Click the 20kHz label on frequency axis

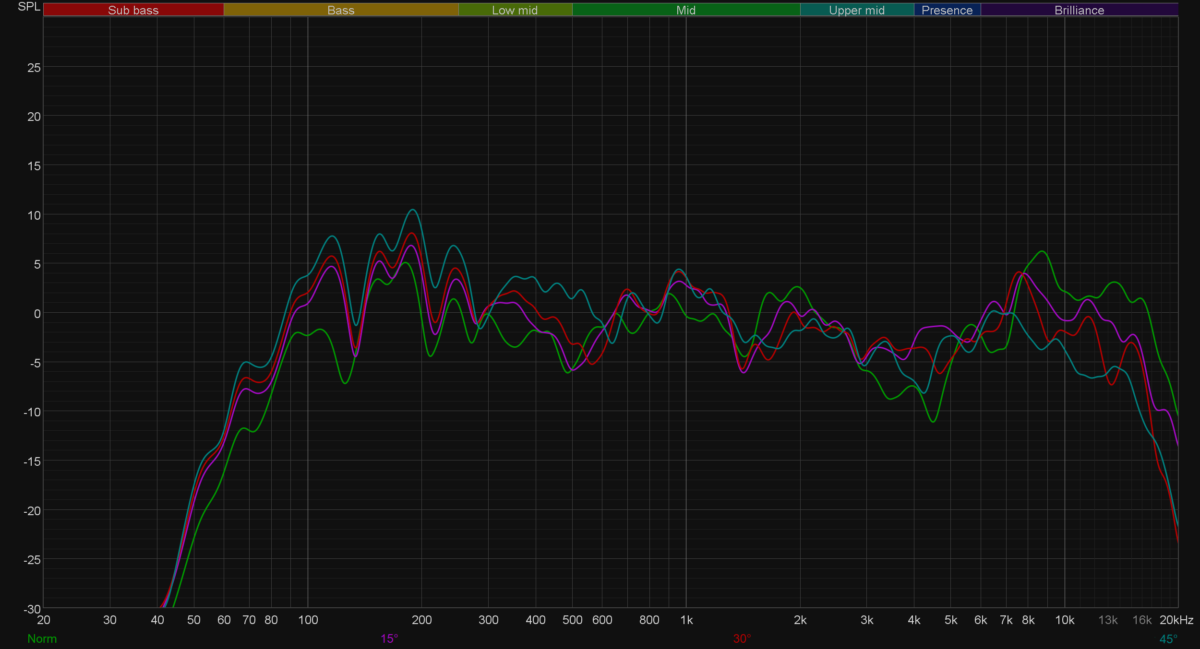pos(1176,620)
